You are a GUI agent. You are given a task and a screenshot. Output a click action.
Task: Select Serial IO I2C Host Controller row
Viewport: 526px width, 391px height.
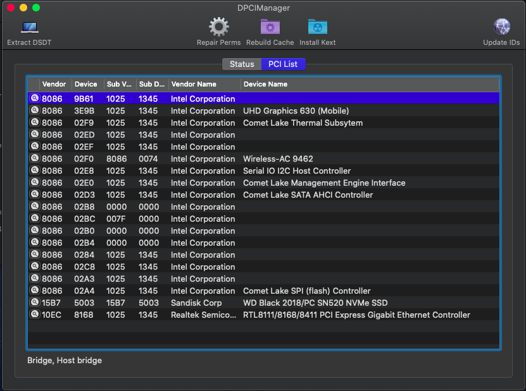[264, 171]
